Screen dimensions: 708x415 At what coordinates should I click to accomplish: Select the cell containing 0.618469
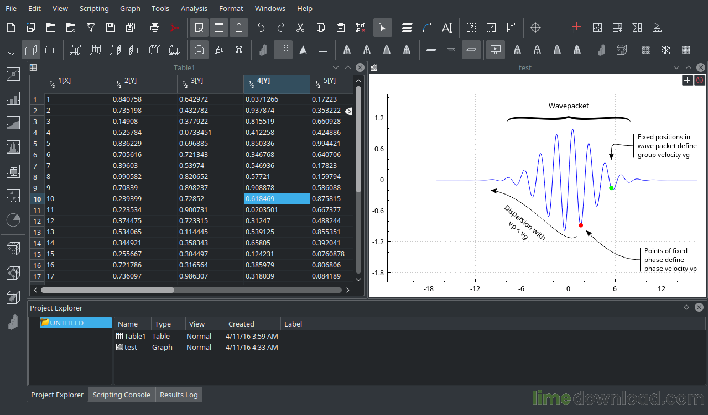(277, 198)
